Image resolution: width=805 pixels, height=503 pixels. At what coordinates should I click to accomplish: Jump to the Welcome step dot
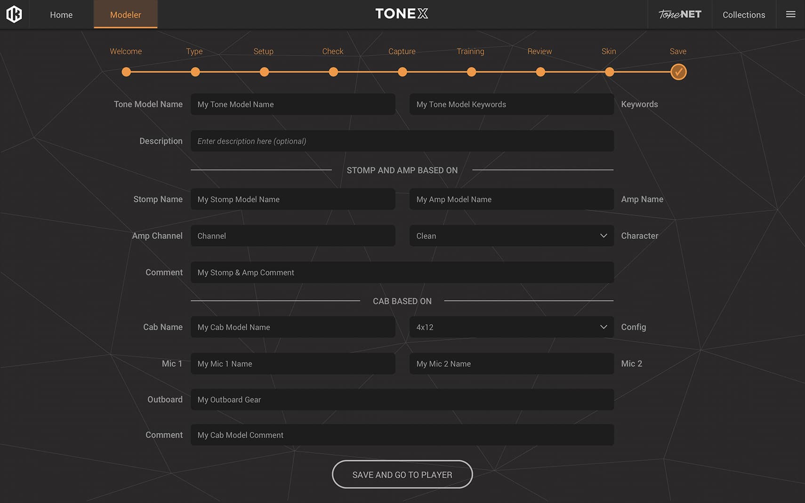tap(126, 72)
